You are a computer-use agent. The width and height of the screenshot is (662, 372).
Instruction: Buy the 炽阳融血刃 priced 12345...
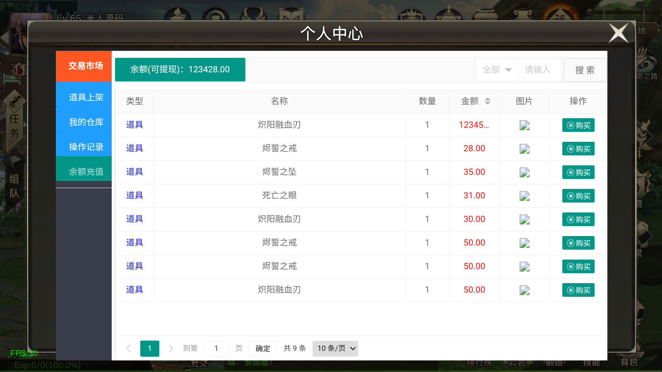pos(578,125)
